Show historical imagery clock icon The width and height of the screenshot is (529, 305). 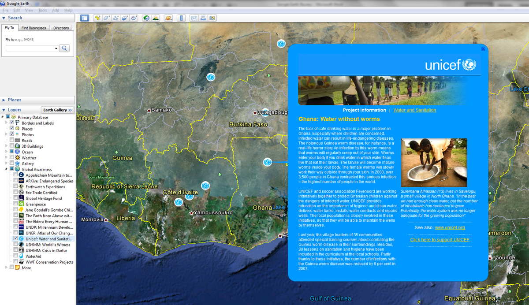[146, 18]
